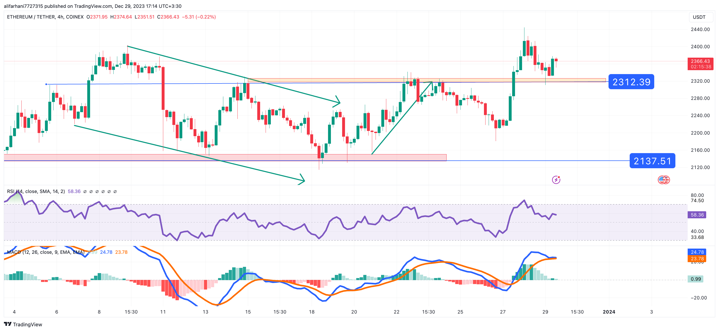Image resolution: width=719 pixels, height=331 pixels.
Task: Click the purple RSI value tag 58.36
Action: click(697, 215)
